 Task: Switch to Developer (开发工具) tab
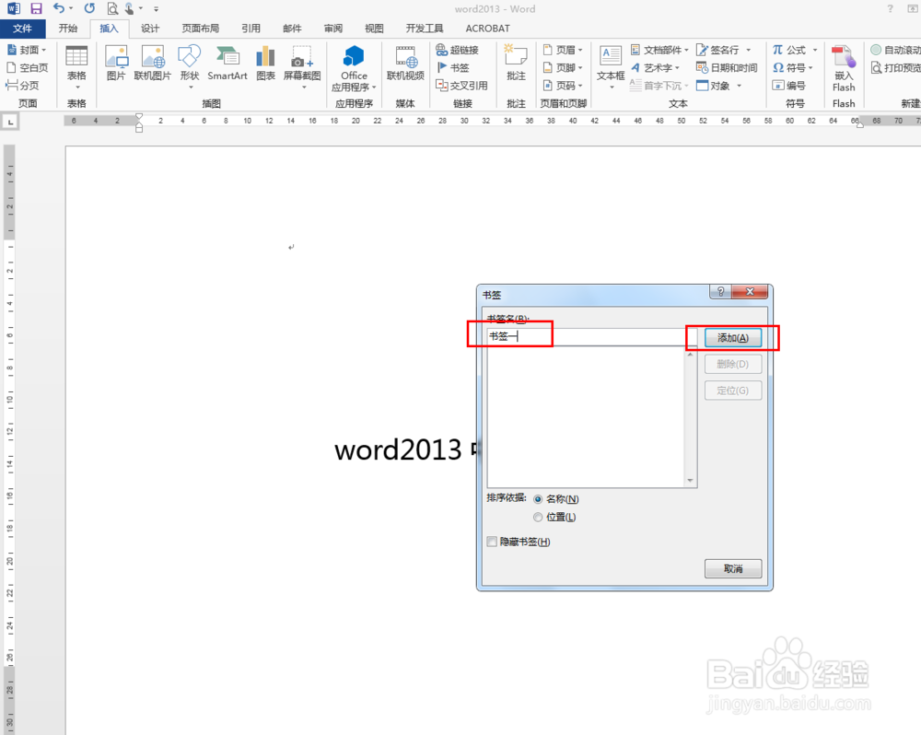coord(425,29)
